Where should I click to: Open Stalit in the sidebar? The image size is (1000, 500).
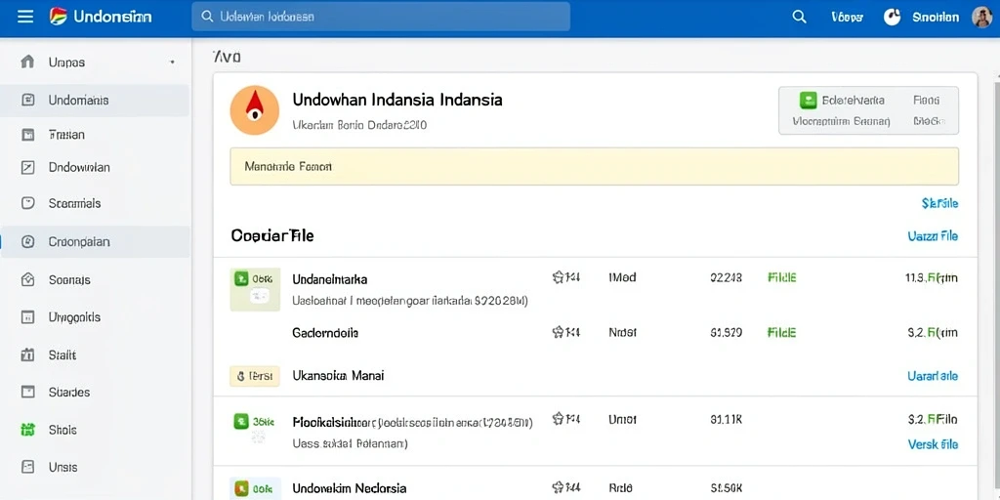[x=62, y=354]
